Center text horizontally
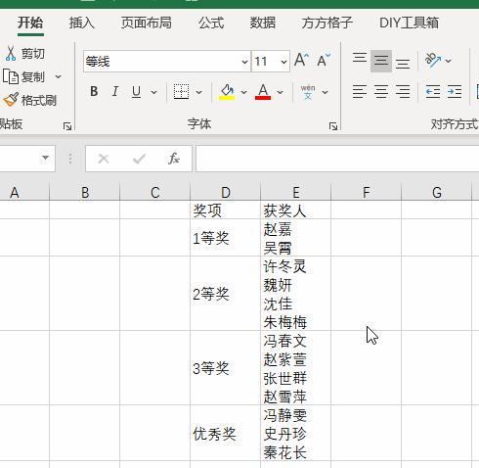The image size is (479, 468). tap(381, 92)
